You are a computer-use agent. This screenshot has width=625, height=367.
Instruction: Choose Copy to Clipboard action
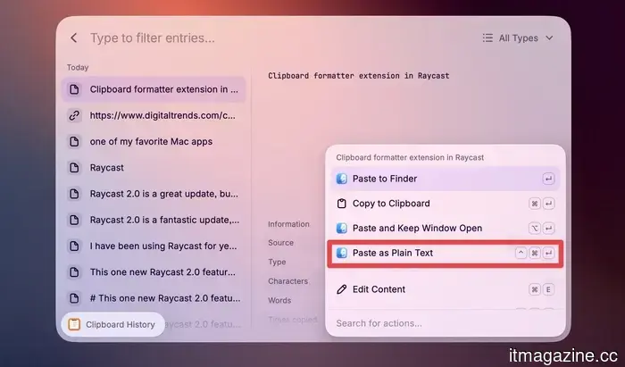[x=446, y=204]
